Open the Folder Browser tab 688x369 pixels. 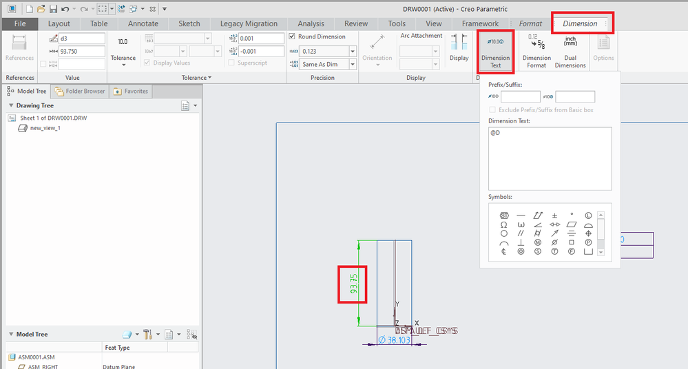click(x=80, y=91)
